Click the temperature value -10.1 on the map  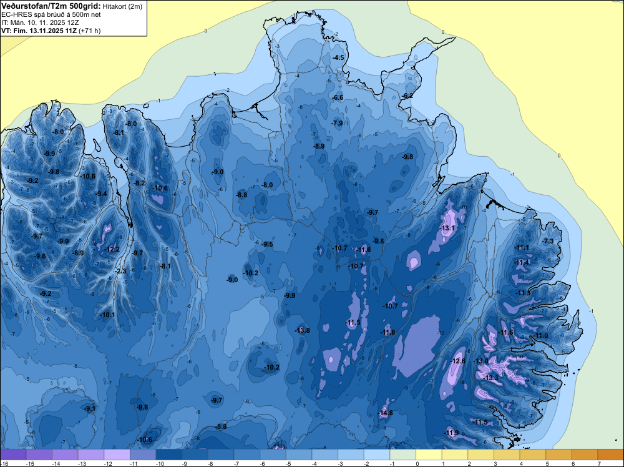pyautogui.click(x=107, y=315)
